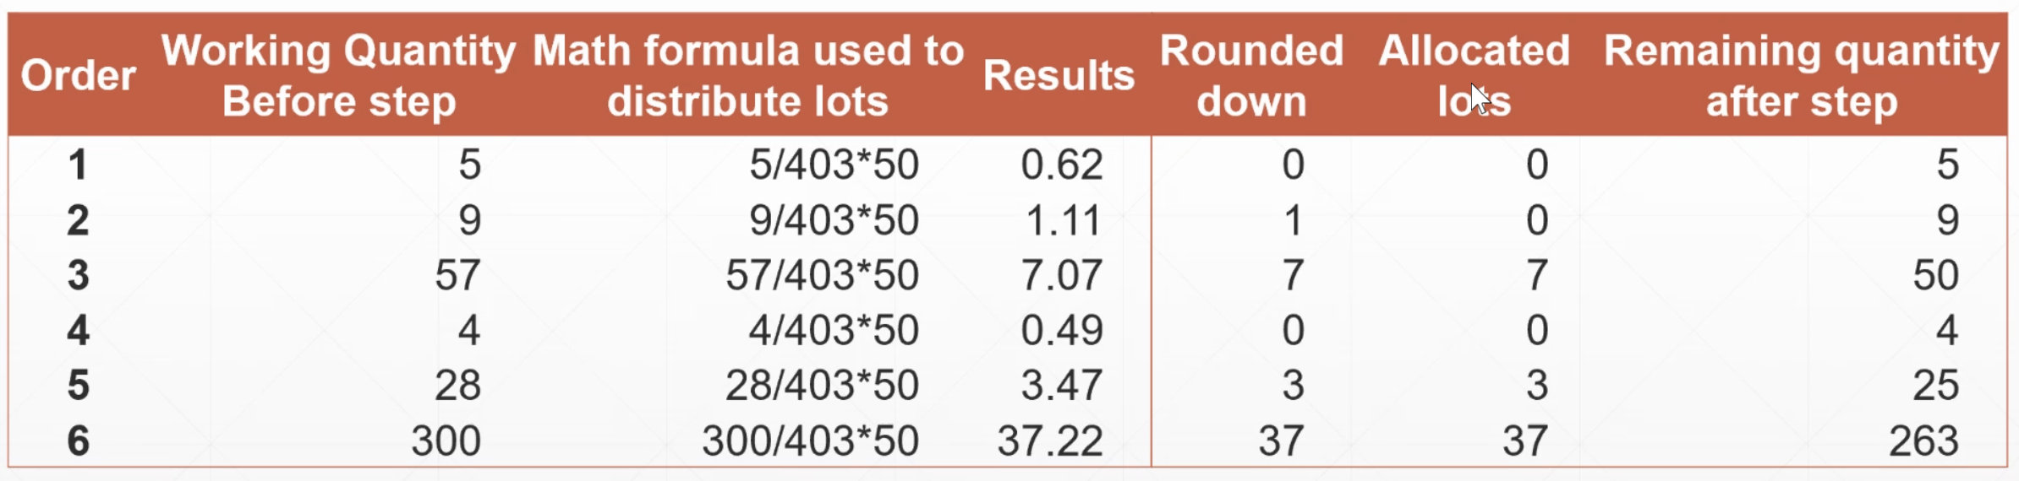Click the result value 37.22

point(1050,440)
